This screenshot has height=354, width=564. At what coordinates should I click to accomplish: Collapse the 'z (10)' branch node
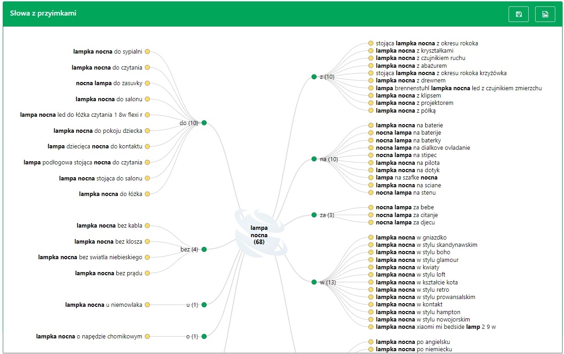314,77
